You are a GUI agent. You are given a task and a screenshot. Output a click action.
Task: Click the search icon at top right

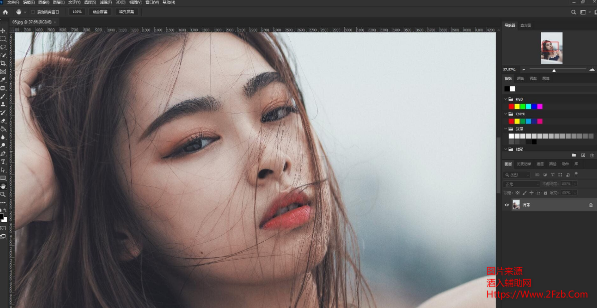point(574,12)
